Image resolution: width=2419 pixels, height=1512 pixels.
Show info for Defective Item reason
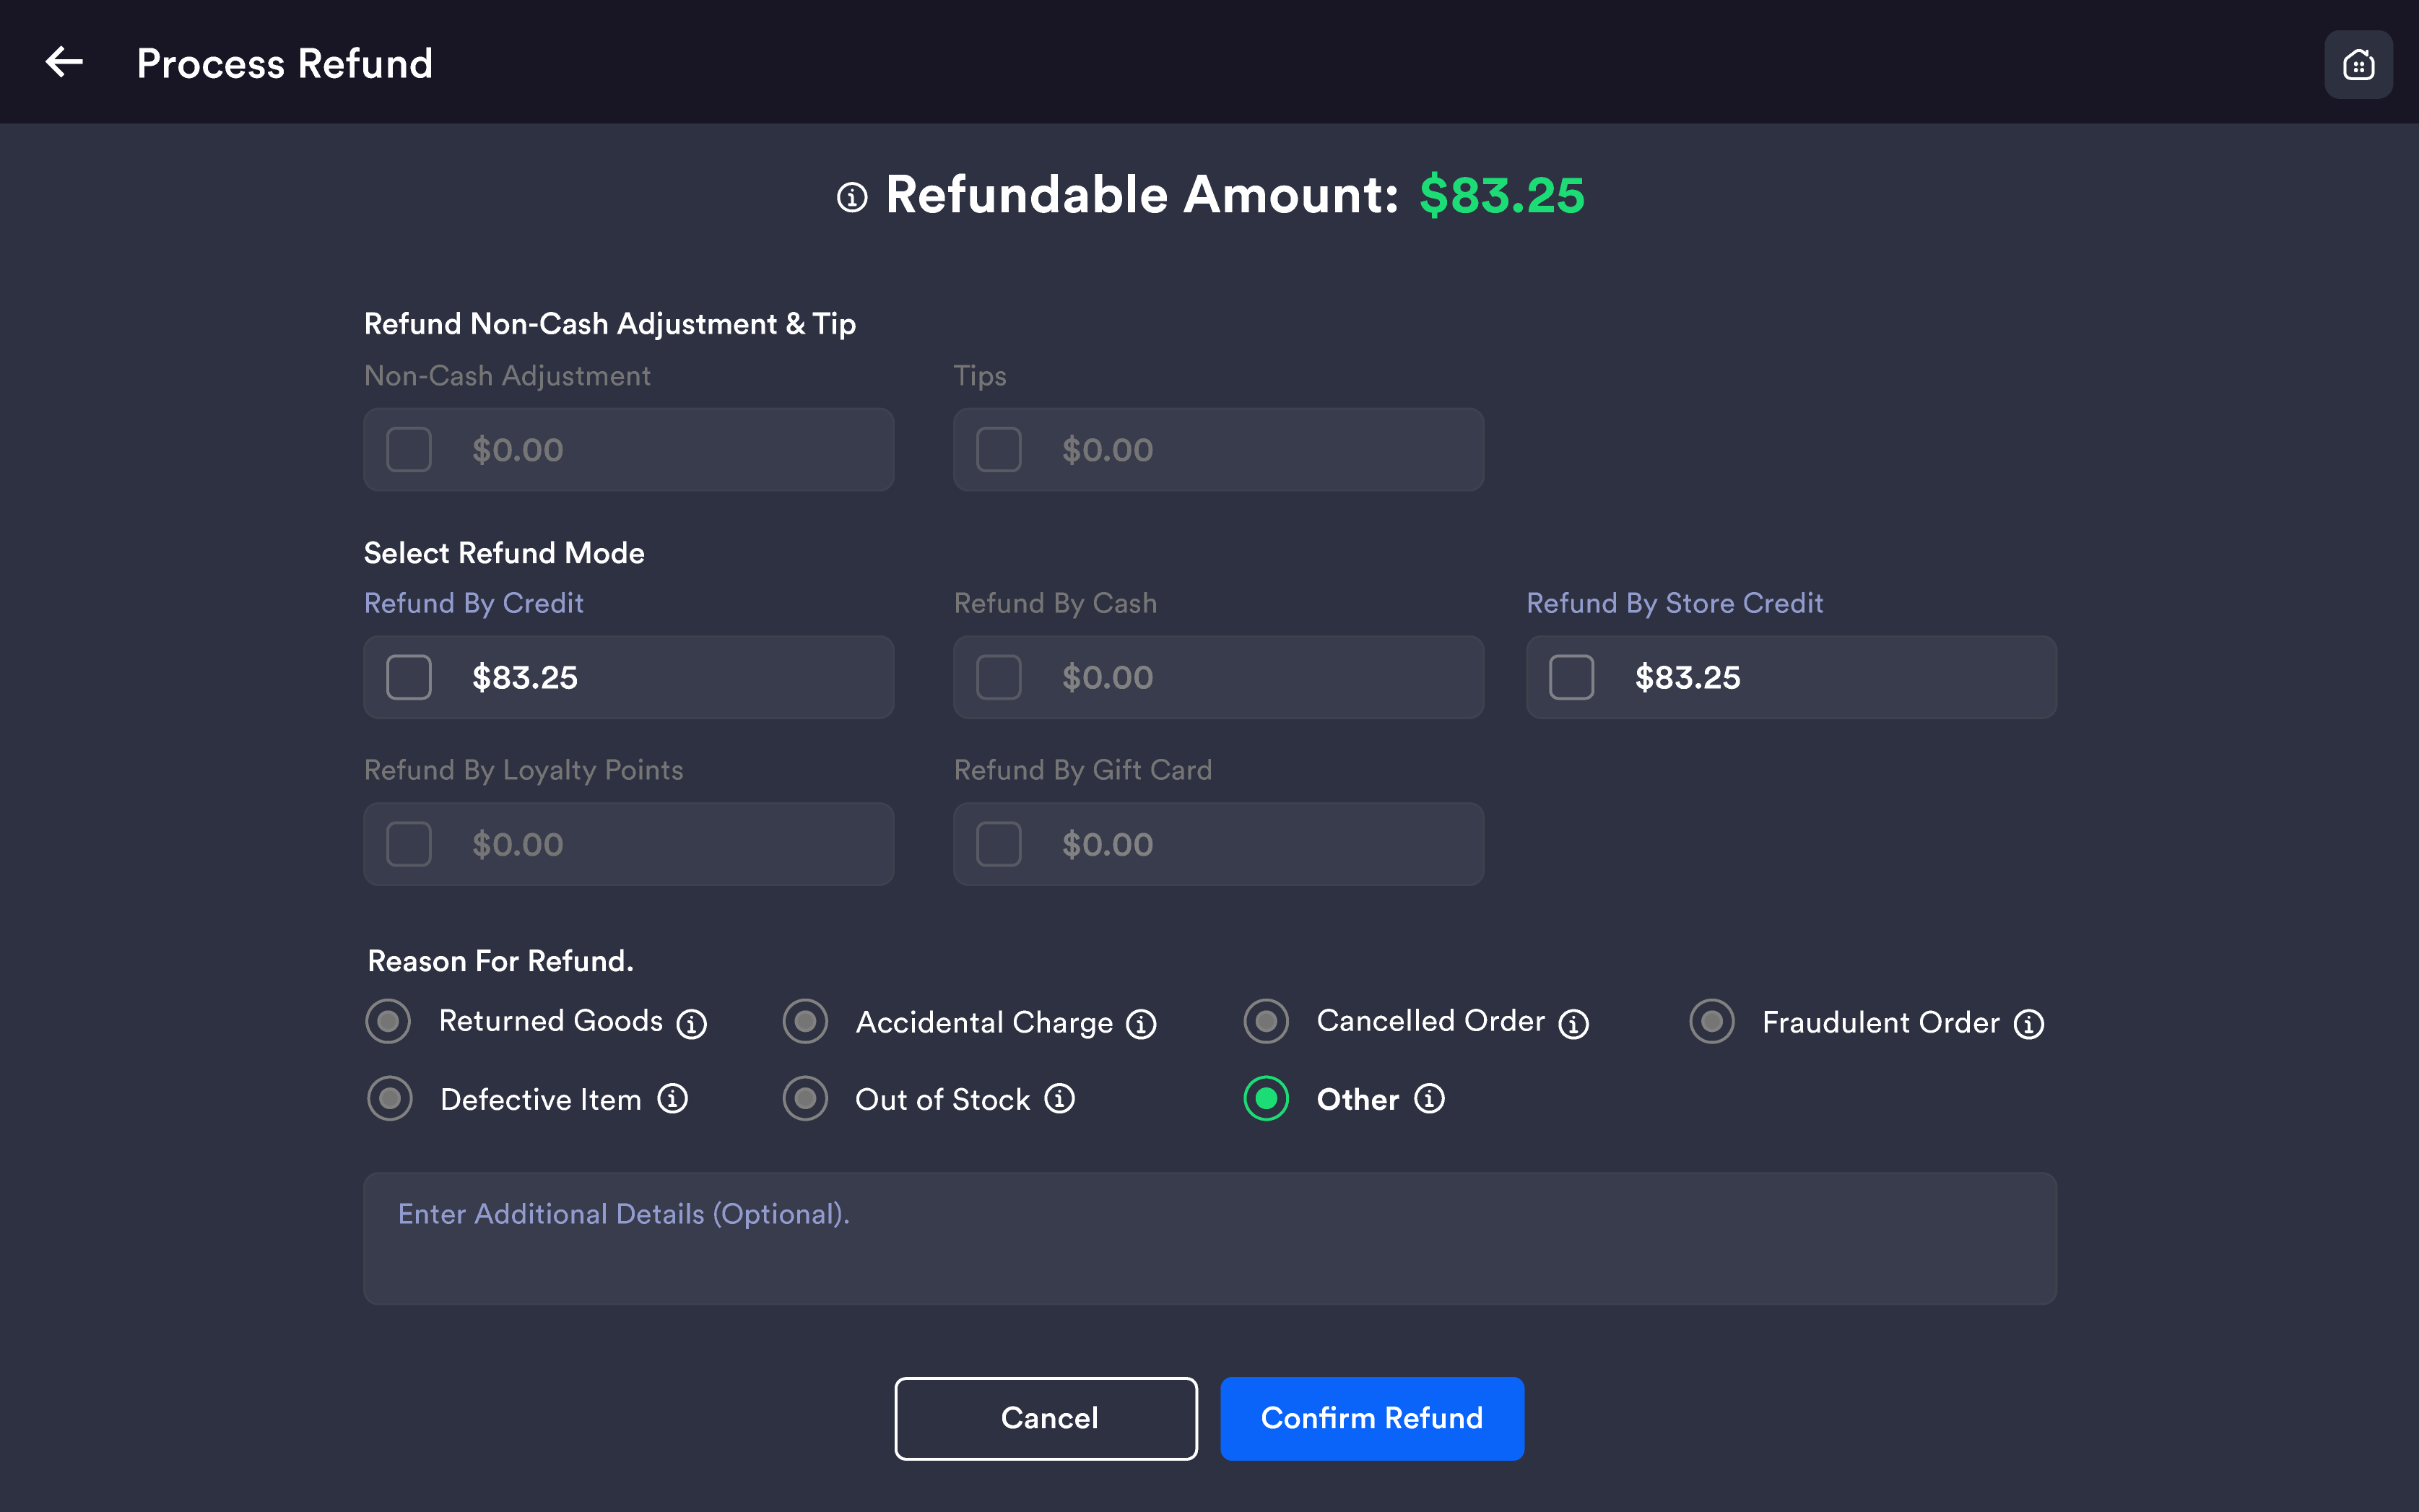point(672,1098)
